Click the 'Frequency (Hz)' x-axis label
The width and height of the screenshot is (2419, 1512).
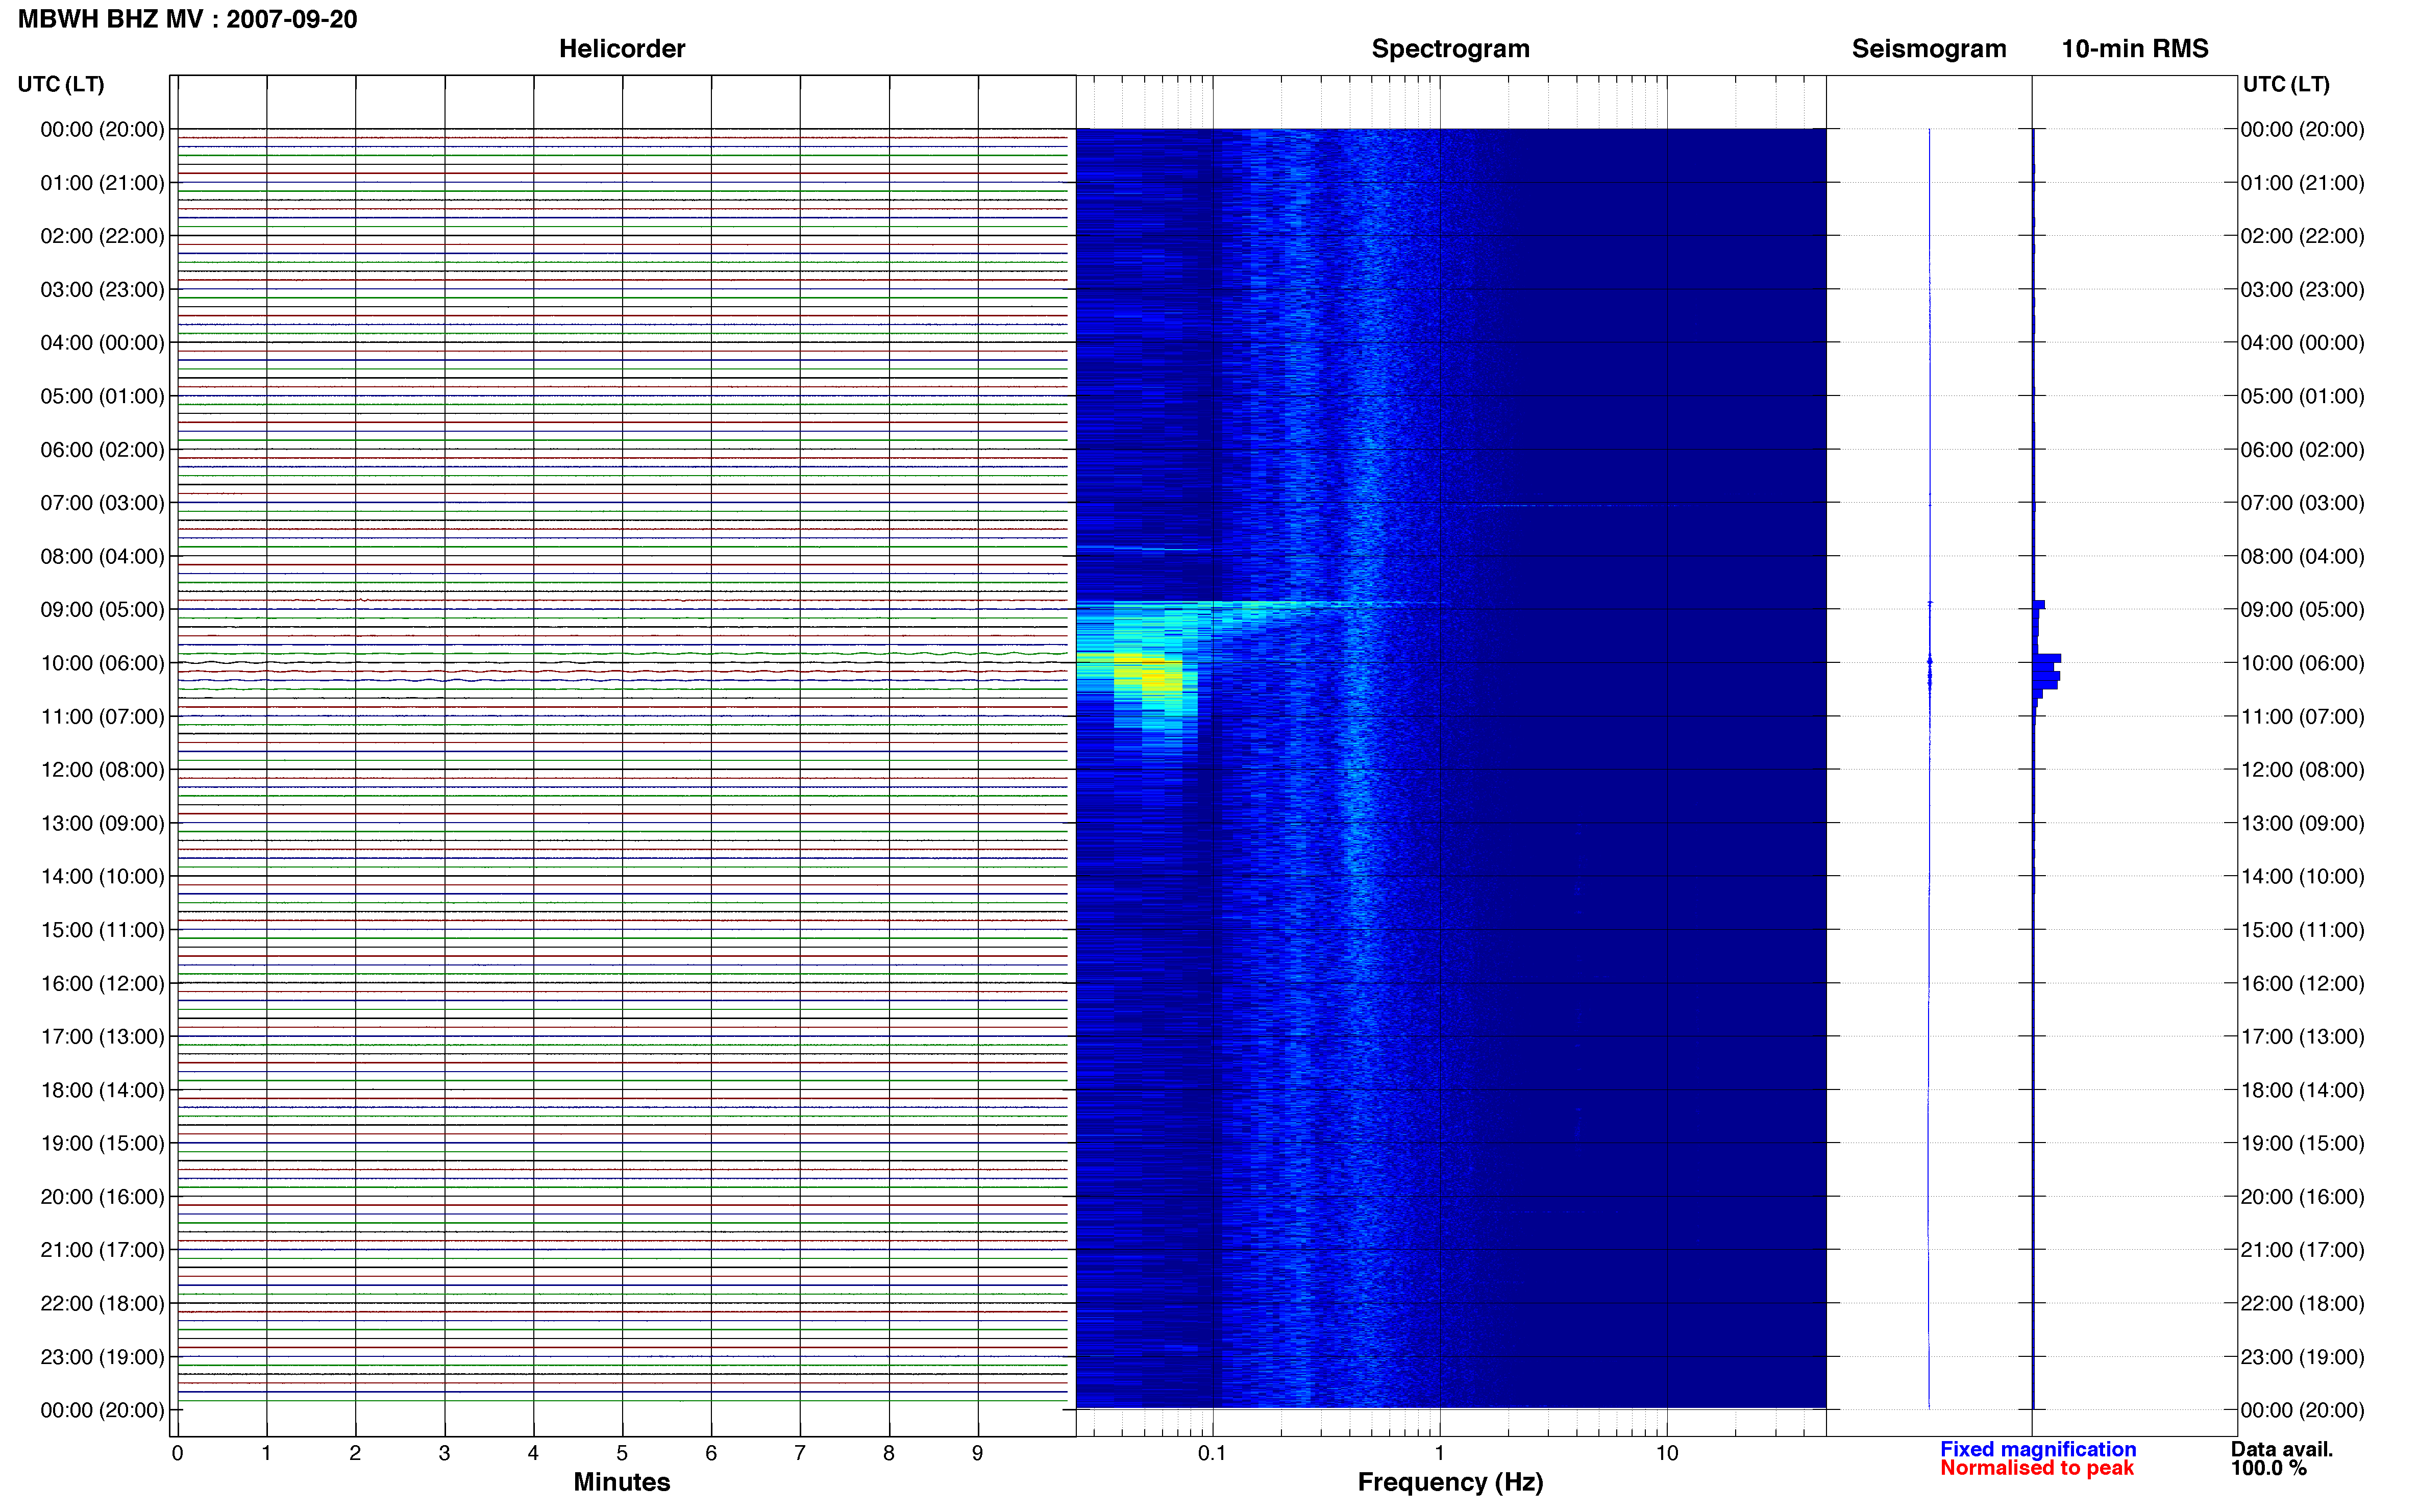(1450, 1482)
